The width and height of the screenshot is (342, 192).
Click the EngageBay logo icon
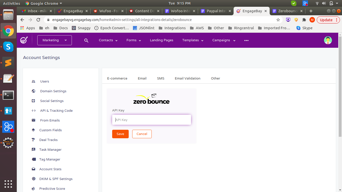24,40
